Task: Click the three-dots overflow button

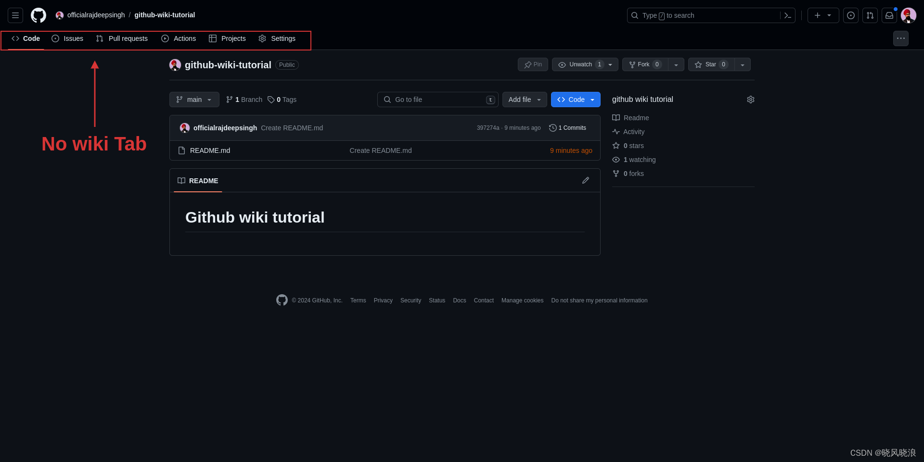Action: pyautogui.click(x=901, y=38)
